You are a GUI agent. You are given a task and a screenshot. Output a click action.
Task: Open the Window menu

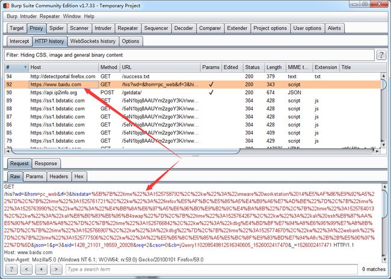72,16
